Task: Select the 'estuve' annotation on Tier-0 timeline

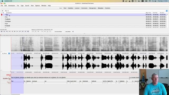Action: 97,81
